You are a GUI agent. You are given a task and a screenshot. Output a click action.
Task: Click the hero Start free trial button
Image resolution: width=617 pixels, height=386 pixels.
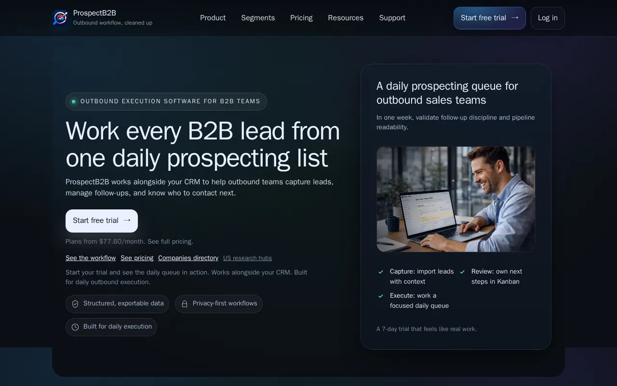[x=102, y=221]
